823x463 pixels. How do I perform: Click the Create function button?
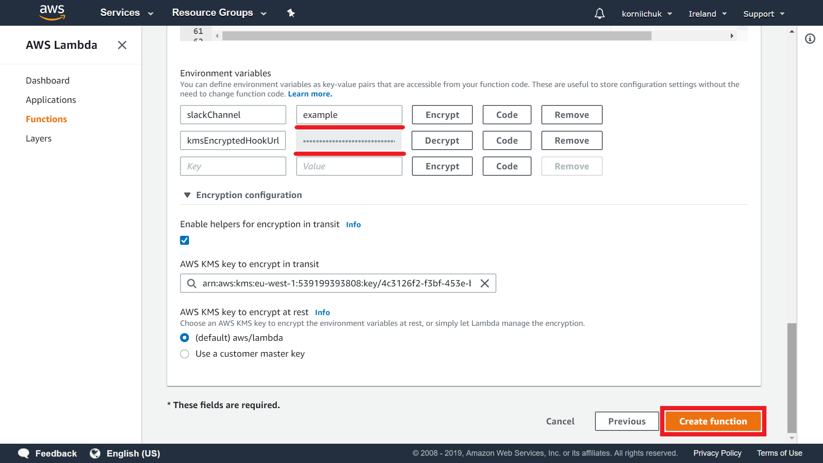click(x=713, y=421)
